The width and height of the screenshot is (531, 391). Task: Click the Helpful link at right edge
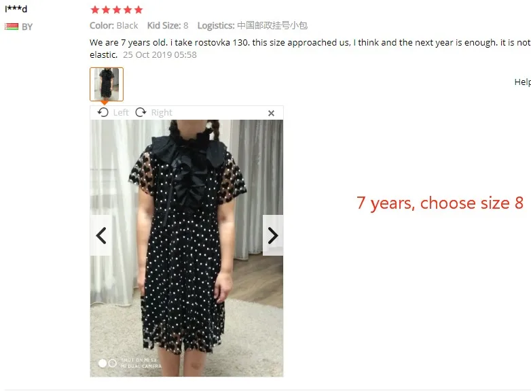coord(523,82)
